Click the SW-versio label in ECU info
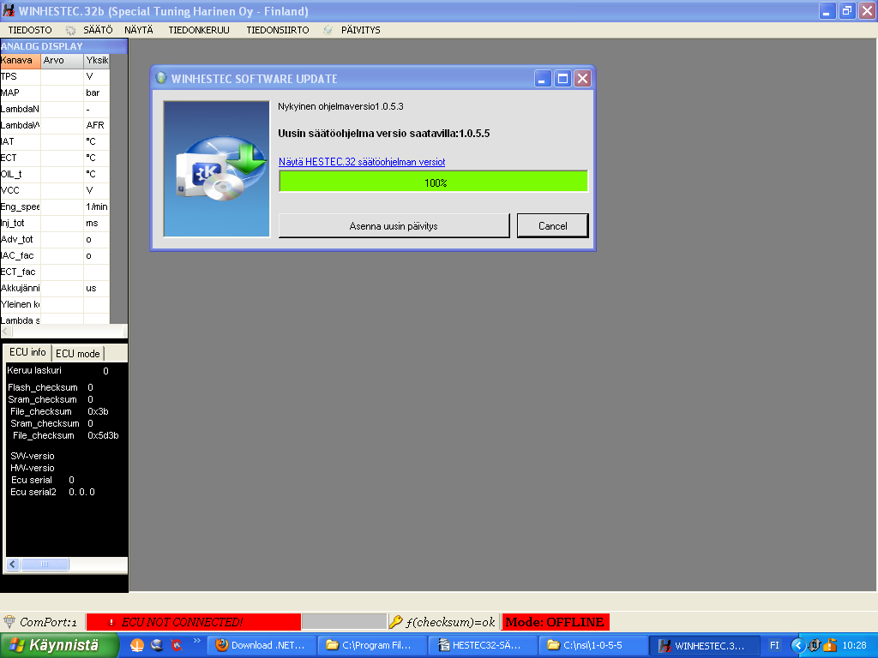Image resolution: width=878 pixels, height=658 pixels. click(x=33, y=456)
